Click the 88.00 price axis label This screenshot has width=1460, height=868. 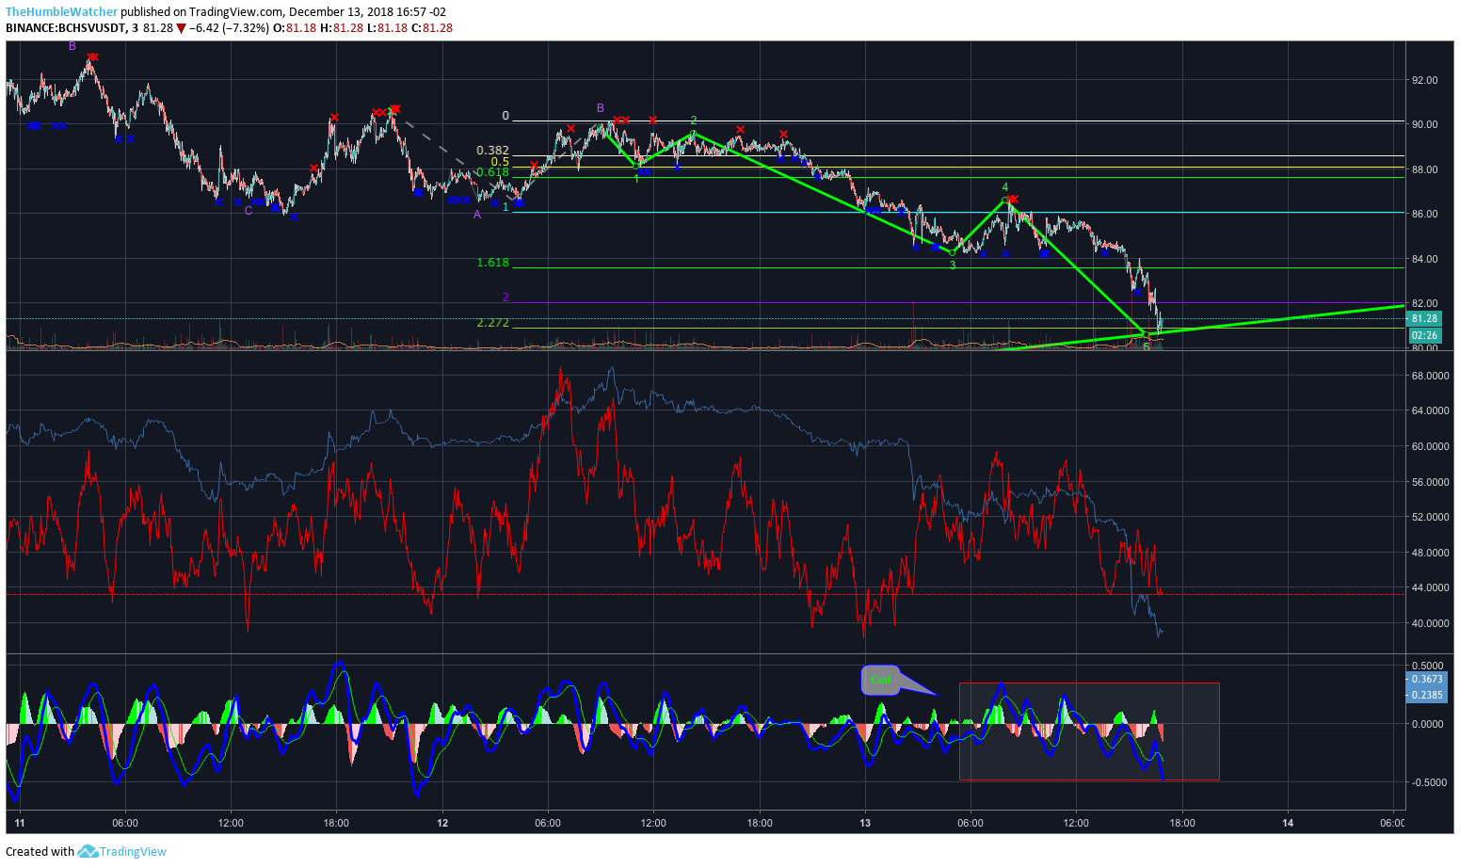click(1424, 169)
